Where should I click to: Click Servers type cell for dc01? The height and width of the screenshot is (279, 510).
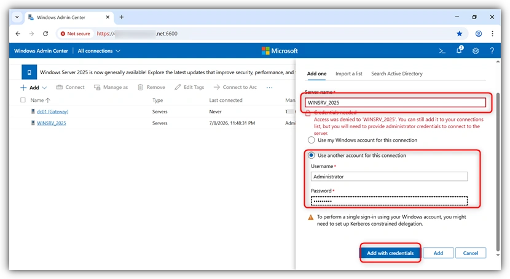160,112
